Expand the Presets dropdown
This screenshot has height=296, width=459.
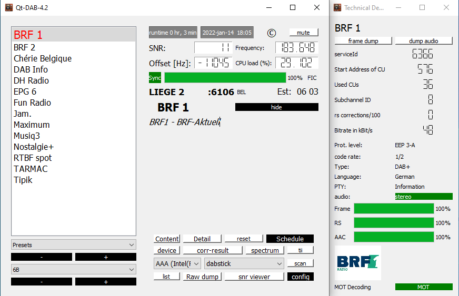[74, 245]
